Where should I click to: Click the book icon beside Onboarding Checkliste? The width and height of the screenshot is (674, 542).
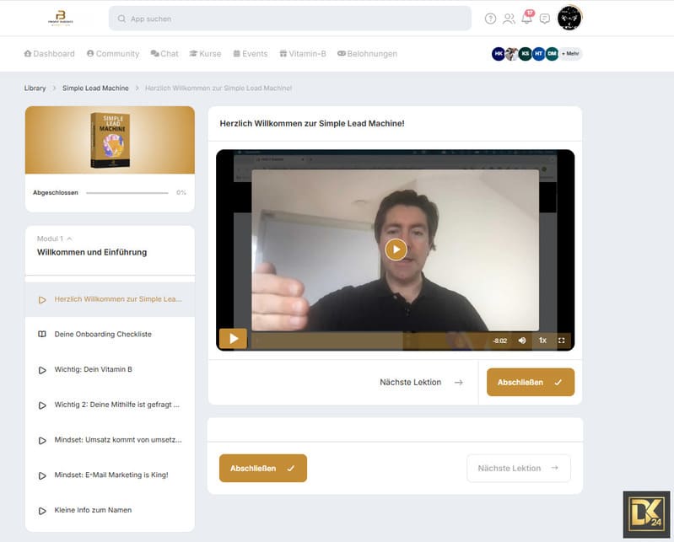point(42,334)
